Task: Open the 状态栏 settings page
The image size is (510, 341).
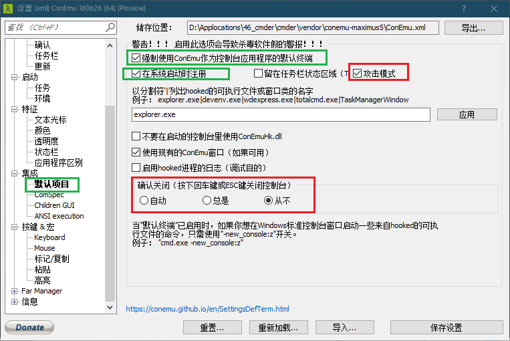Action: [x=46, y=152]
